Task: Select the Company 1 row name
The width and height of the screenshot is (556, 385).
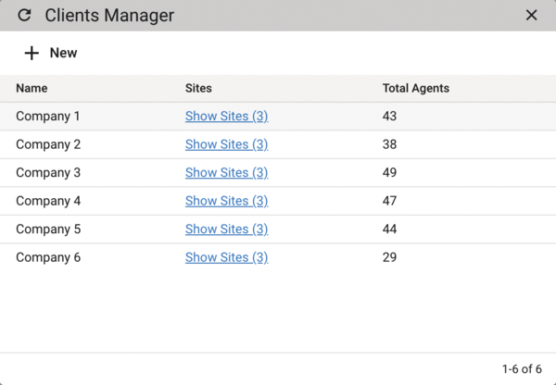Action: 48,117
